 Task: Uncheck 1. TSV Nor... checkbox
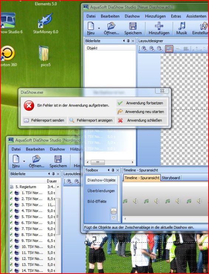coord(11,193)
